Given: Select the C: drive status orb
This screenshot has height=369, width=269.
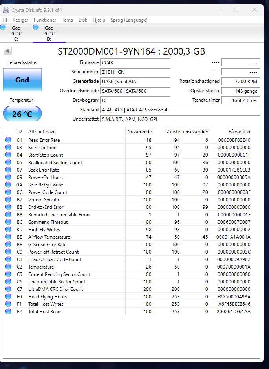Looking at the screenshot, I should [3, 27].
